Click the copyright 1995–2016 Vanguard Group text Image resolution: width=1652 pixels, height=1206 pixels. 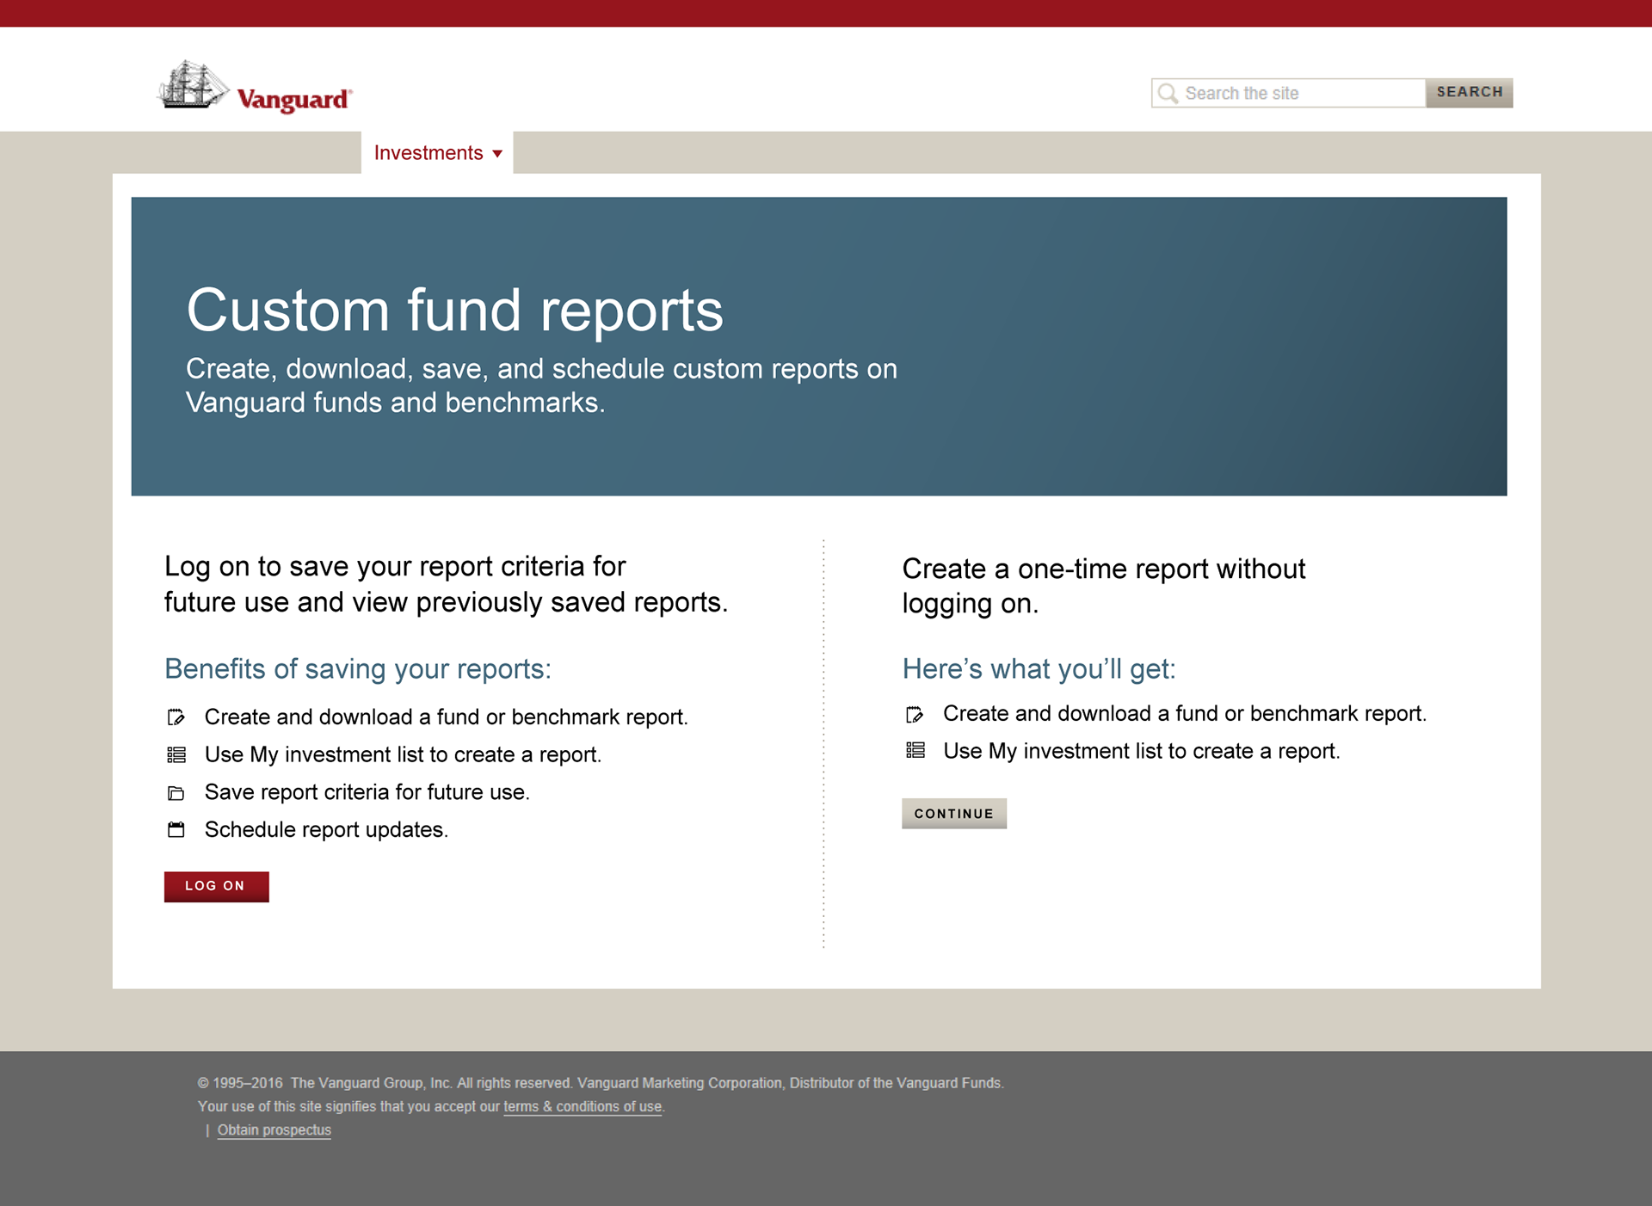coord(601,1083)
